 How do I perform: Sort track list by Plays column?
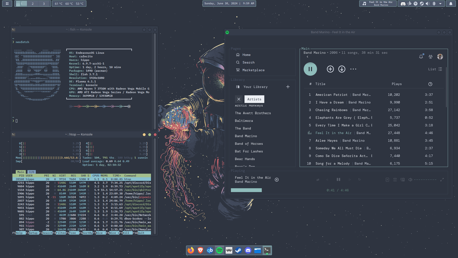click(x=396, y=84)
